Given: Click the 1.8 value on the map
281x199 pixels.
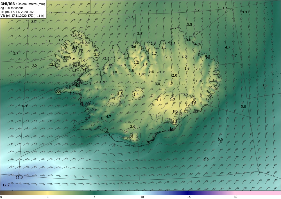Looking at the screenshot, I should coord(120,93).
